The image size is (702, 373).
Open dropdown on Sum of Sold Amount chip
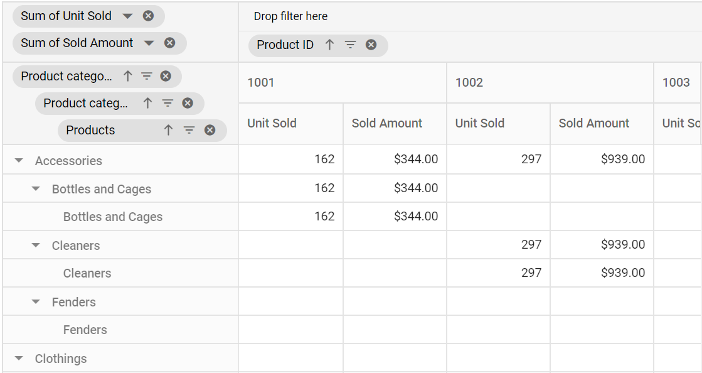coord(149,43)
